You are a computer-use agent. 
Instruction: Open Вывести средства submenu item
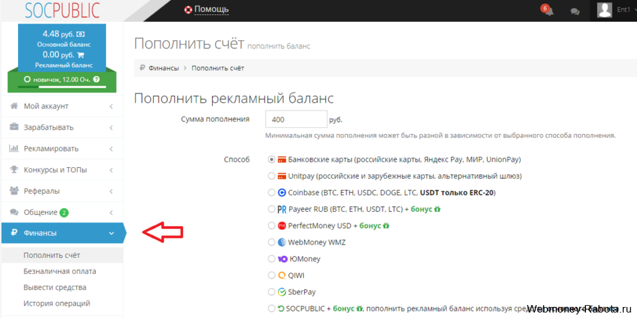[55, 288]
